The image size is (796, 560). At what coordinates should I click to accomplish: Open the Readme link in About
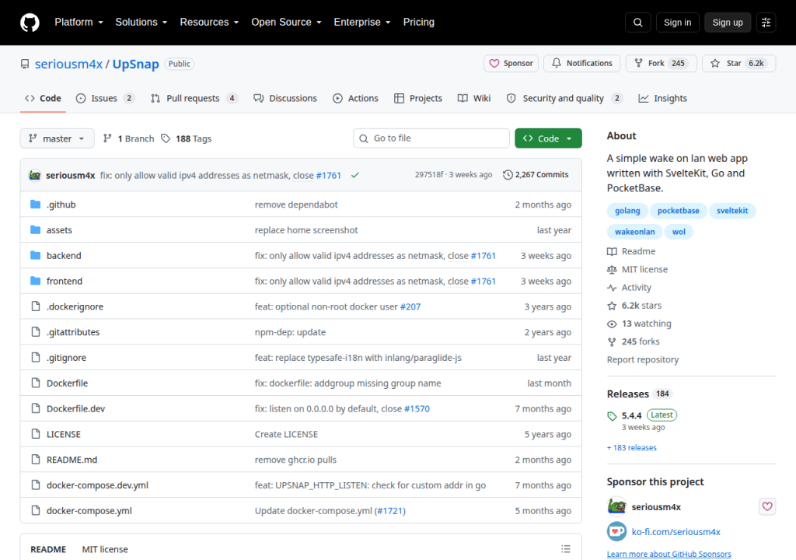[x=631, y=251]
